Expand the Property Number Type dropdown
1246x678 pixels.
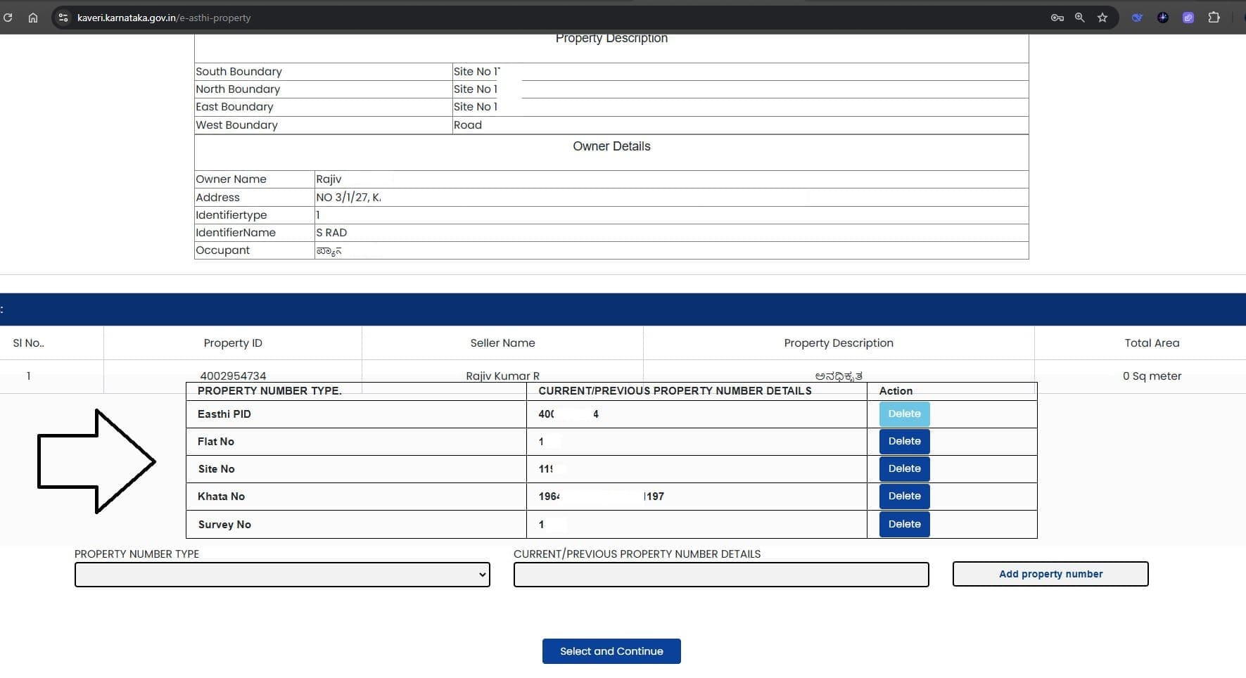282,575
